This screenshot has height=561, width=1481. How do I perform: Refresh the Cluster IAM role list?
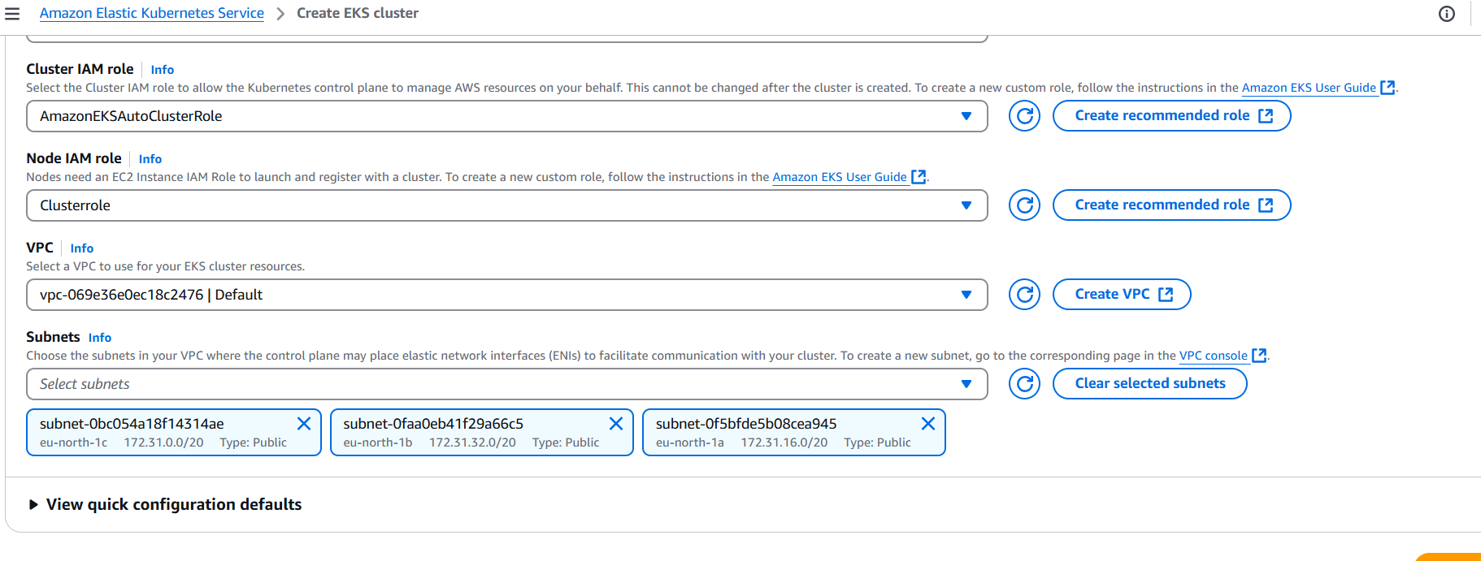1024,116
